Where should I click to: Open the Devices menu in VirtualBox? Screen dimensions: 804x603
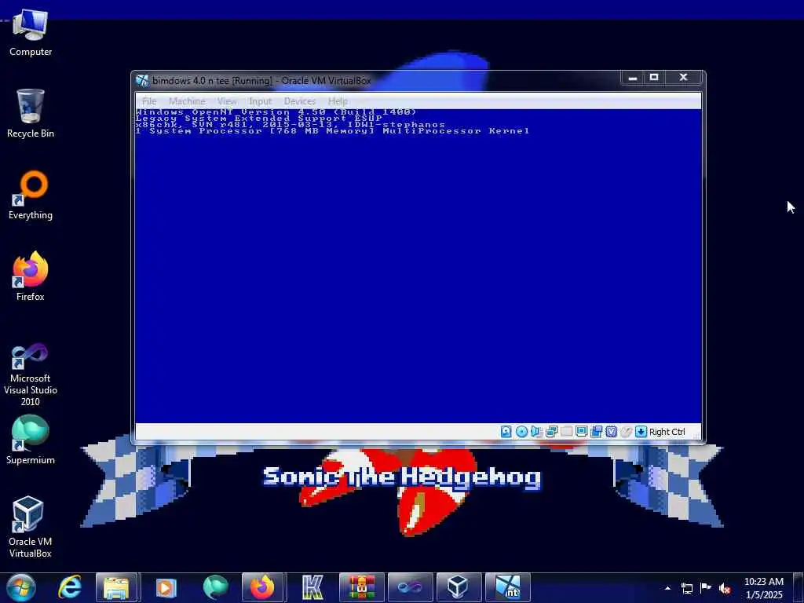click(x=300, y=101)
